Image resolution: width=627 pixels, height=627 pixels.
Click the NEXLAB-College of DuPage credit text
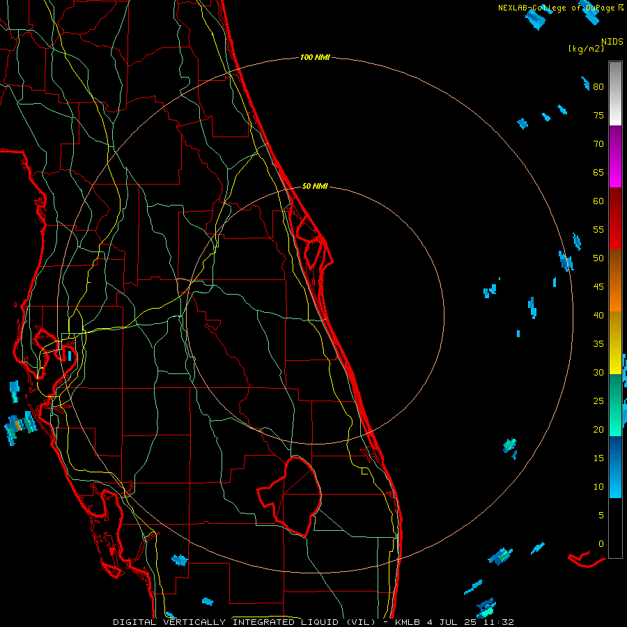coord(561,8)
